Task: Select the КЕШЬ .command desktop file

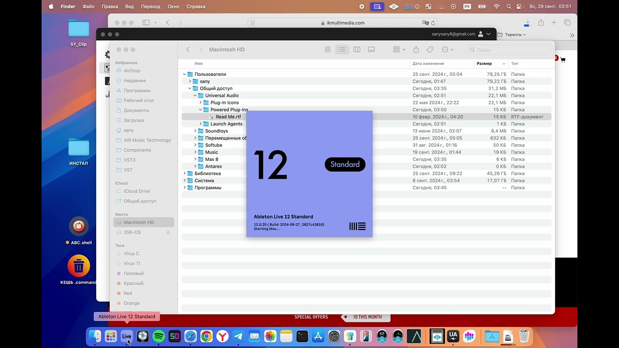Action: click(78, 271)
